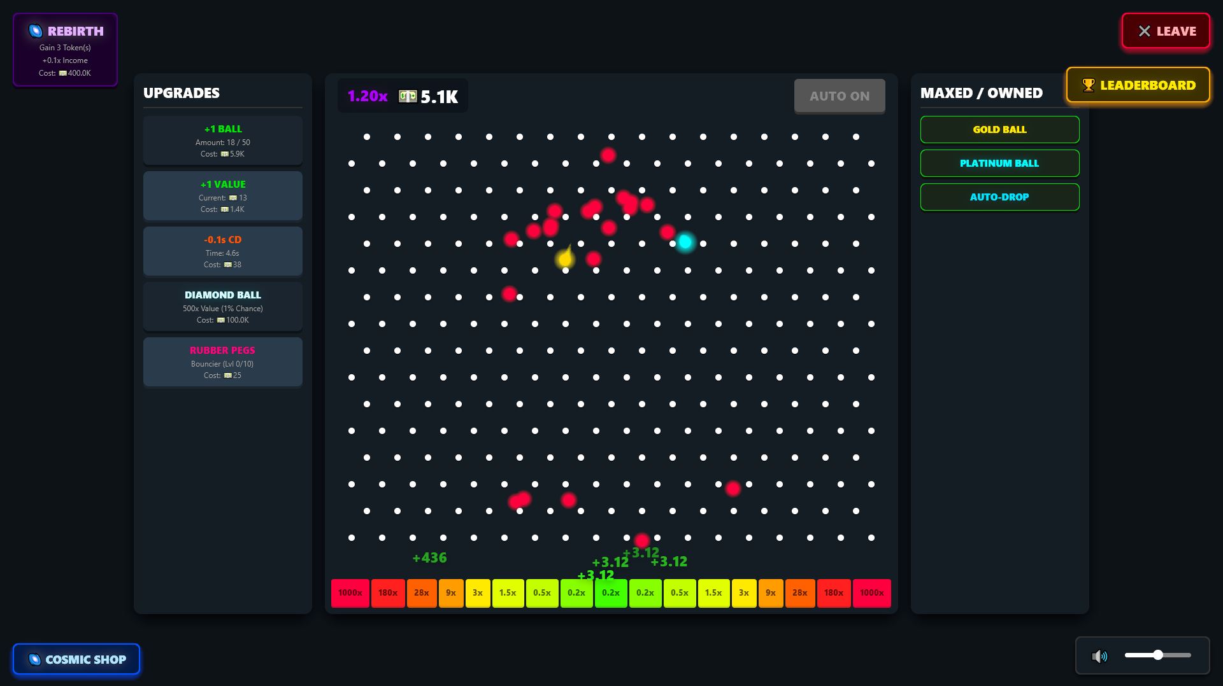The width and height of the screenshot is (1223, 686).
Task: Buy the -0.1s CD cooldown upgrade
Action: (222, 251)
